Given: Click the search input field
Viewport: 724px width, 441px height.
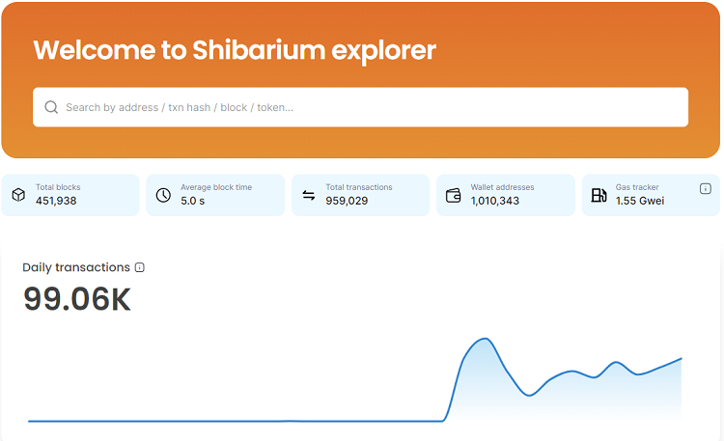Looking at the screenshot, I should [x=360, y=107].
